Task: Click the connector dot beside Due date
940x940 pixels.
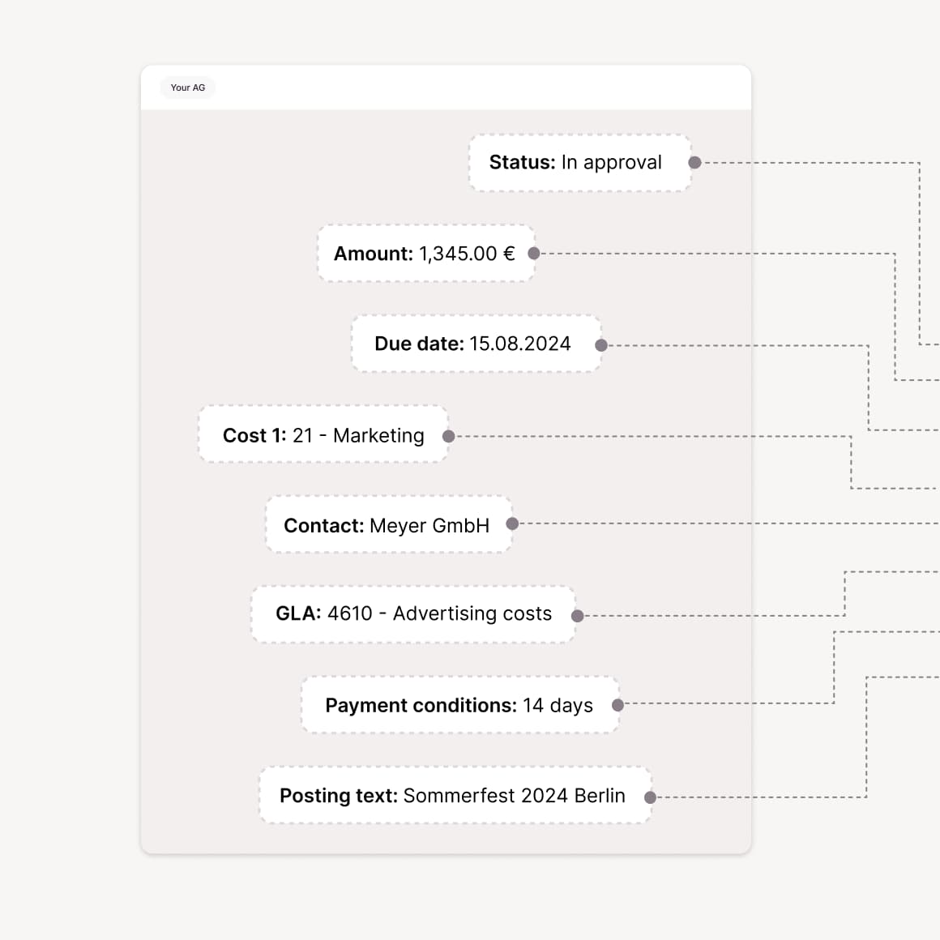Action: (601, 345)
